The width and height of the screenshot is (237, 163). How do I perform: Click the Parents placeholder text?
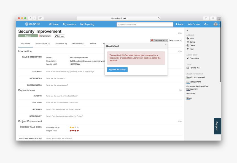(62, 96)
